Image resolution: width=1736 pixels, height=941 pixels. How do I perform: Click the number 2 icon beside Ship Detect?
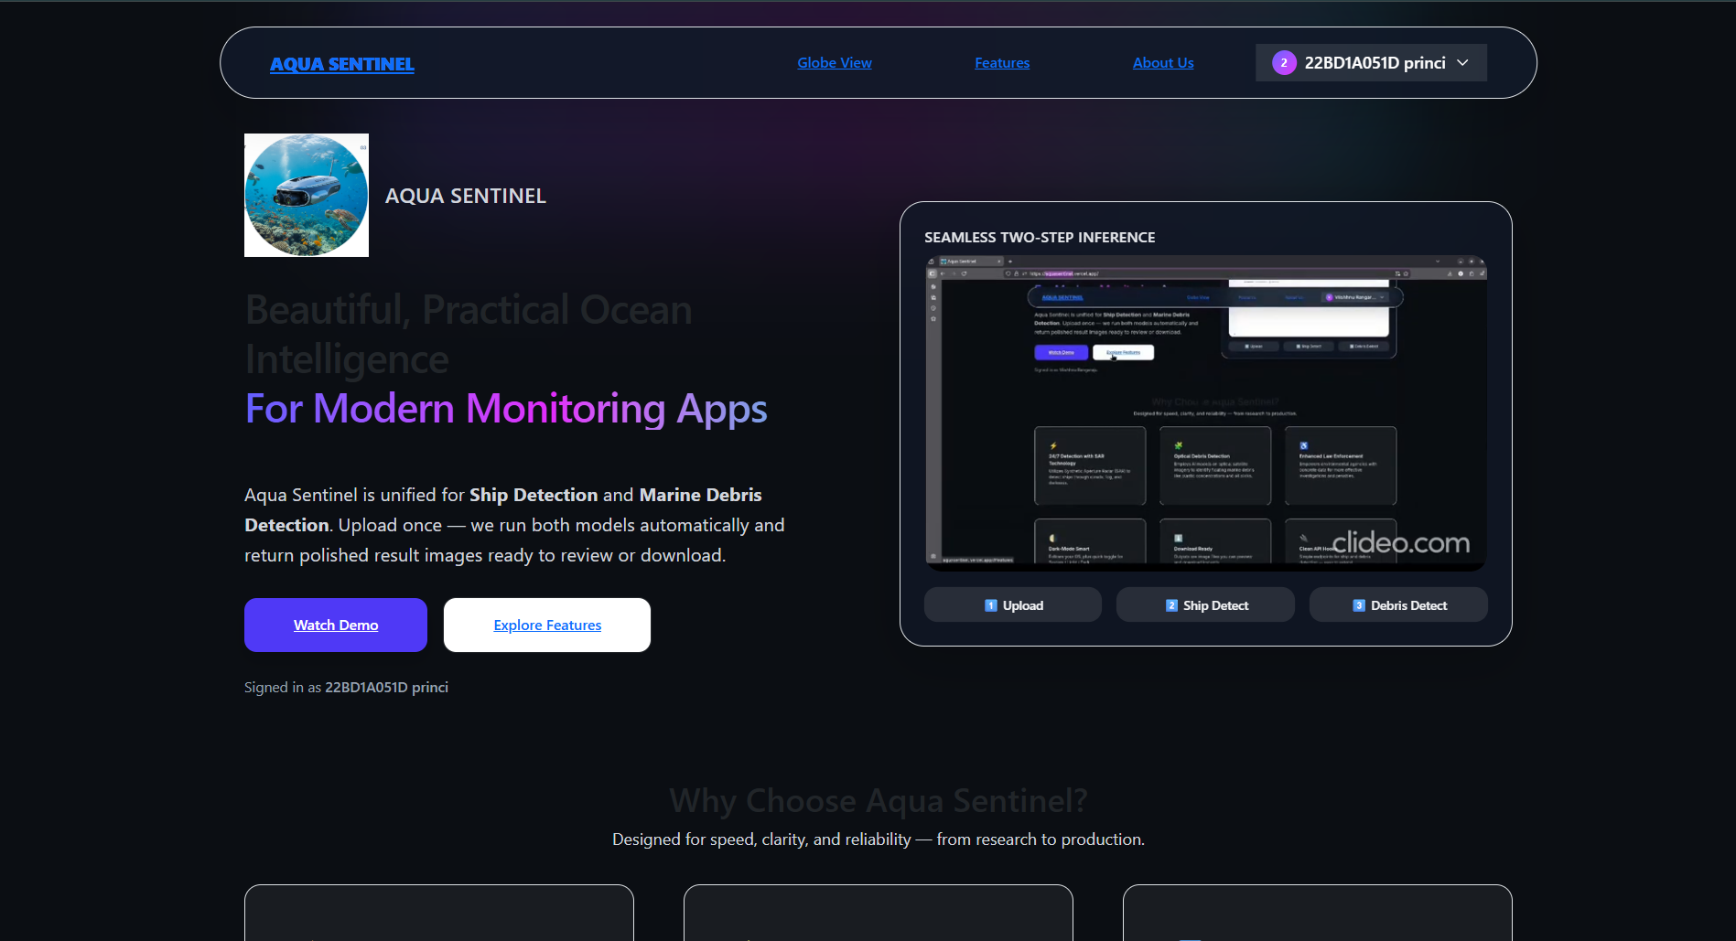(1171, 605)
